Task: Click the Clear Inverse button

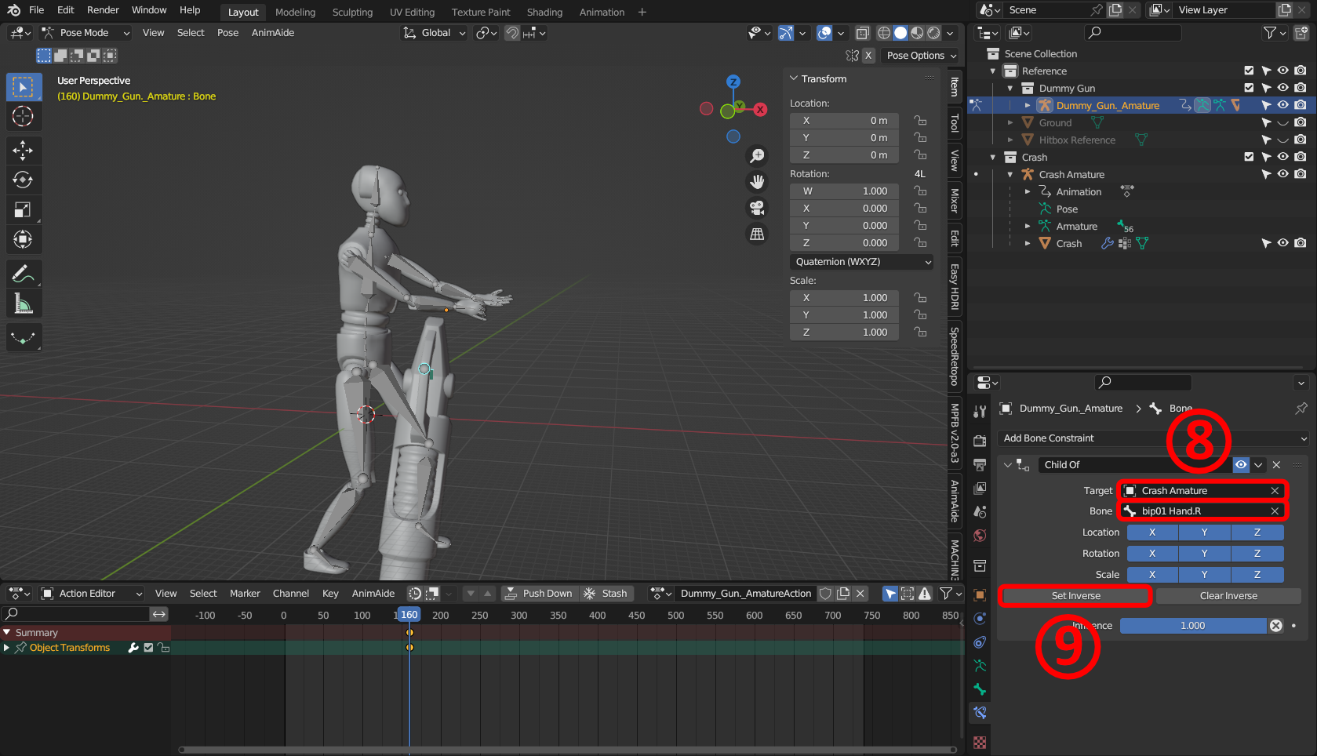Action: [x=1228, y=596]
